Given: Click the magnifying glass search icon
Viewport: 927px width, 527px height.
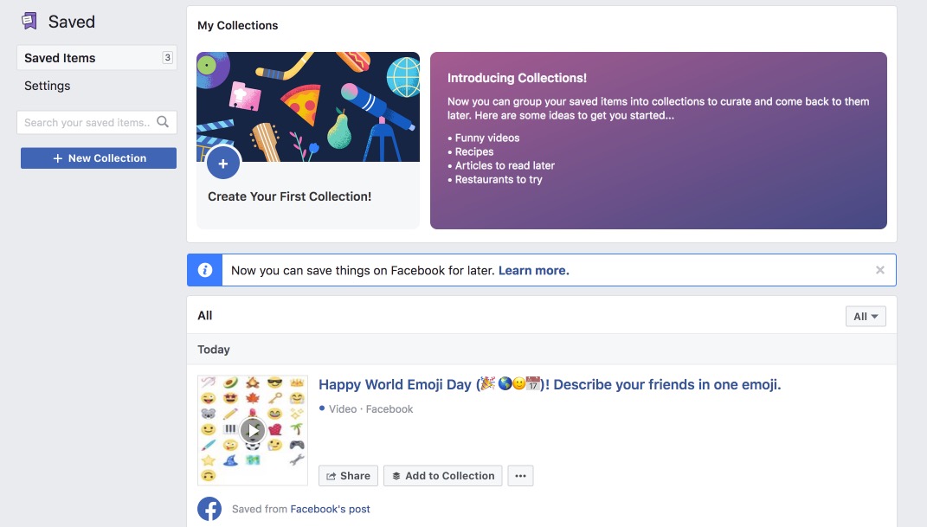Looking at the screenshot, I should (x=163, y=122).
